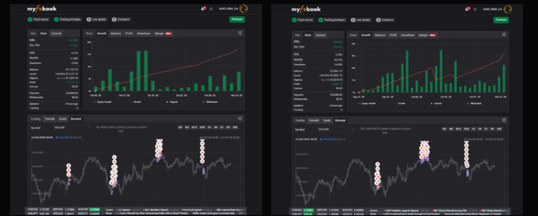Screen dimensions: 538x216
Task: Open chart settings icon in right growth chart
Action: (x=504, y=35)
